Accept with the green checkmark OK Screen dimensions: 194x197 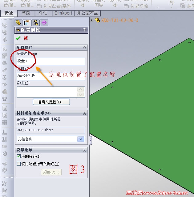pos(18,38)
